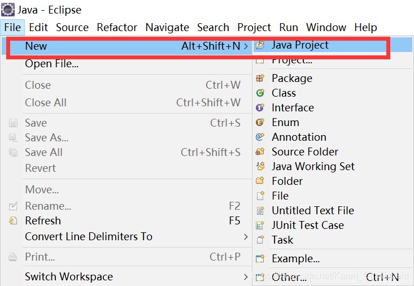Select File in New submenu
The width and height of the screenshot is (414, 286).
click(333, 196)
